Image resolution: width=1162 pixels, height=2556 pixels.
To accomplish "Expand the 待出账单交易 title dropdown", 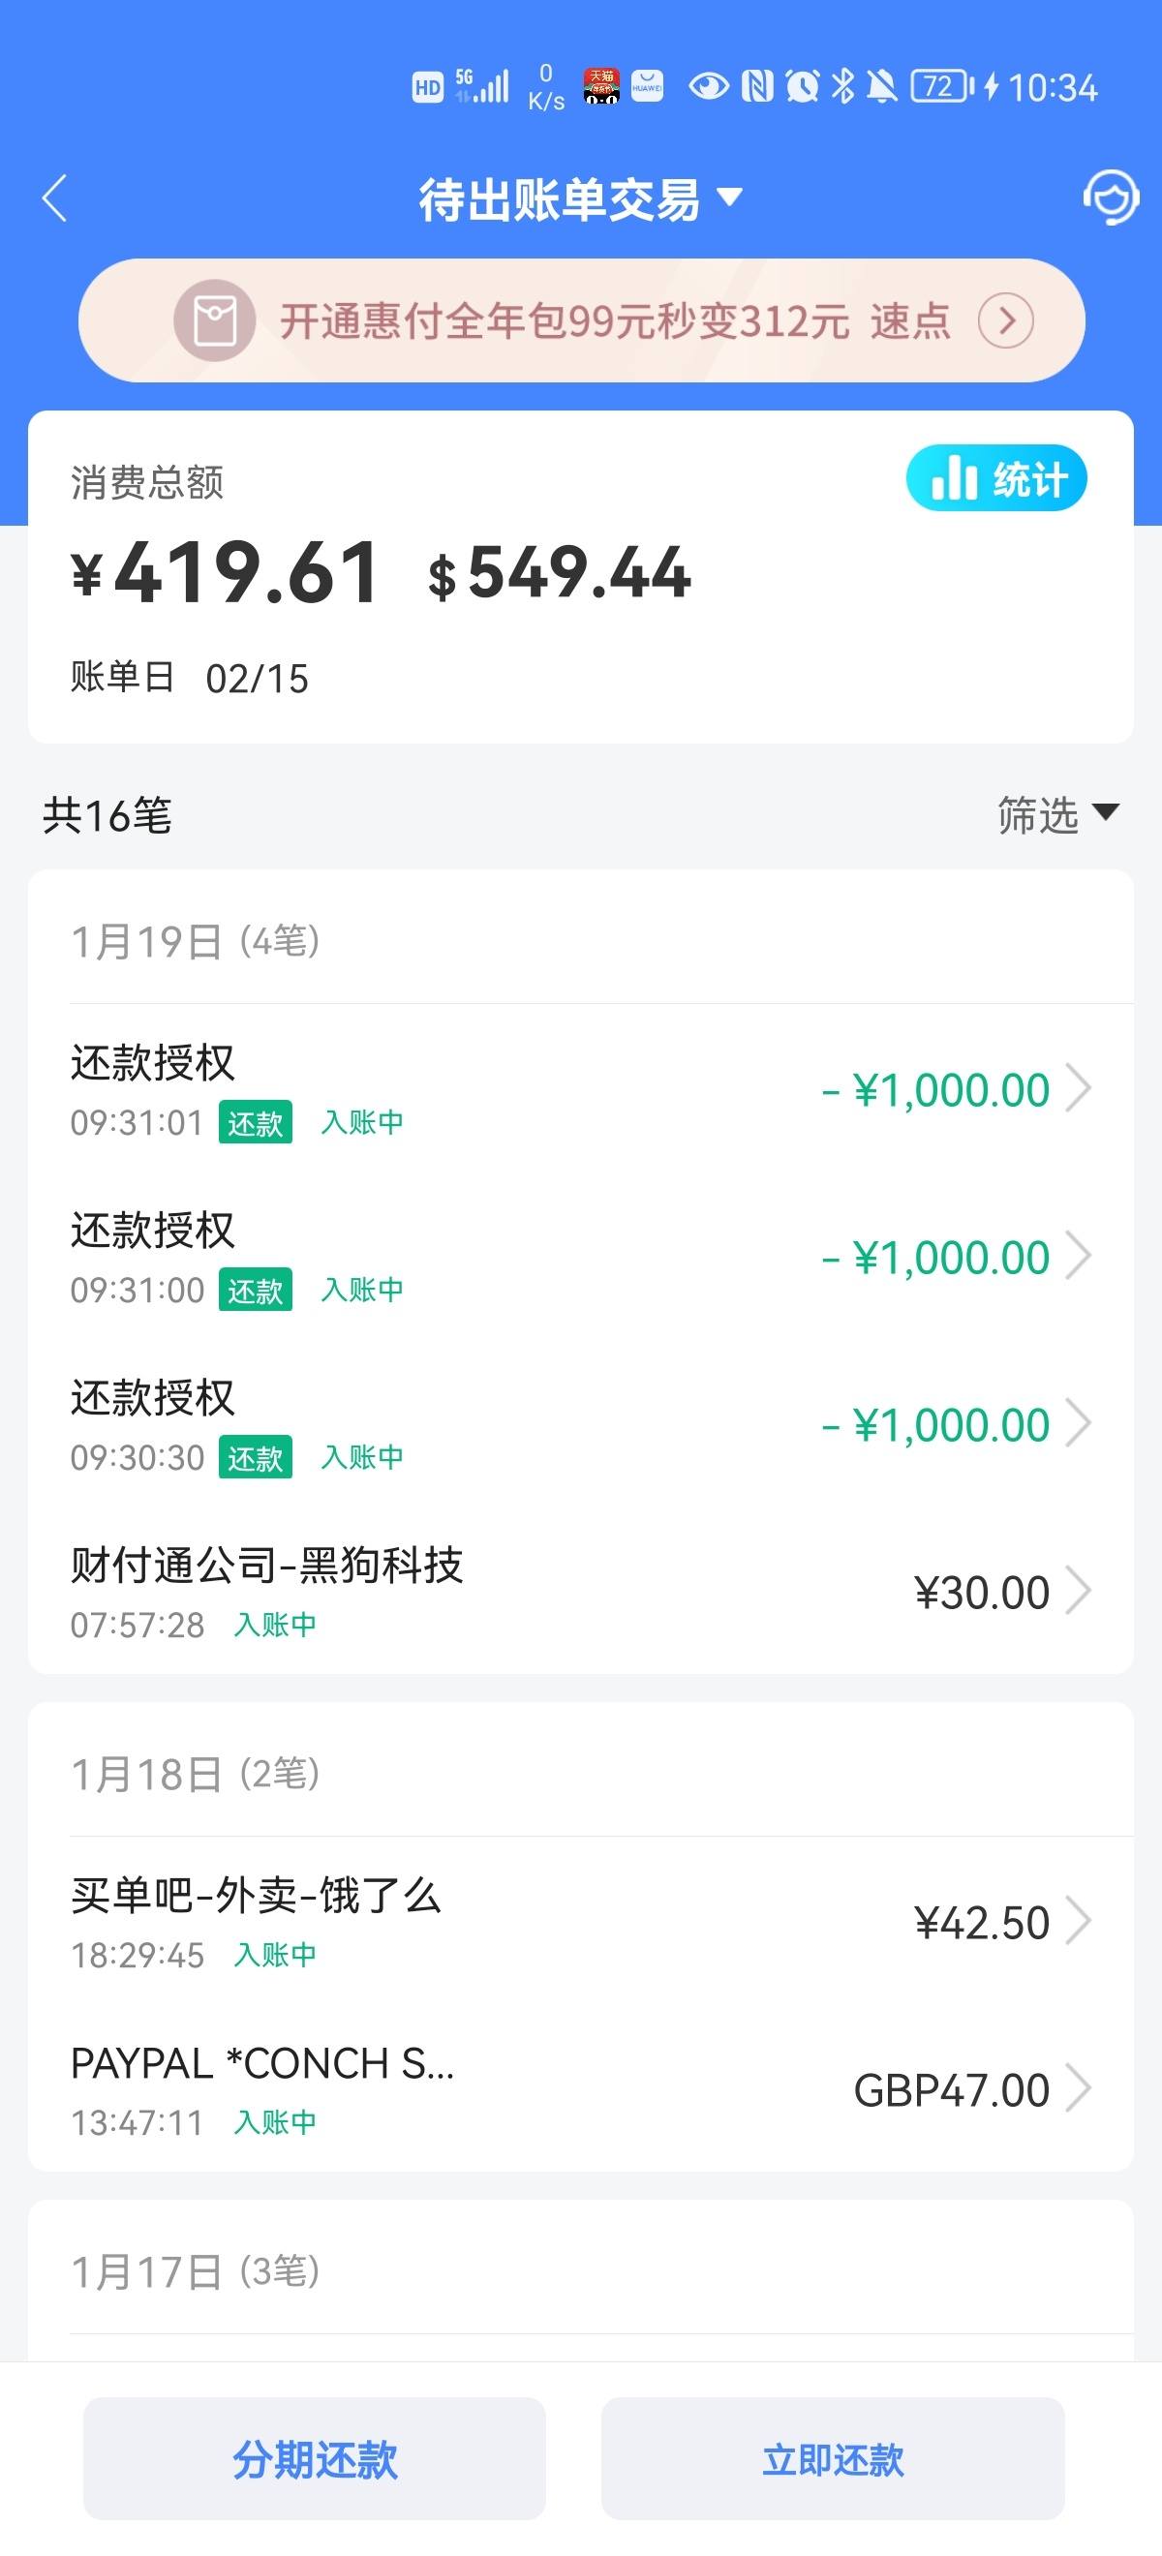I will (580, 198).
